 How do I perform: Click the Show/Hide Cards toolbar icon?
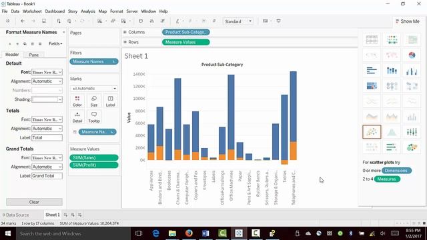[x=266, y=21]
